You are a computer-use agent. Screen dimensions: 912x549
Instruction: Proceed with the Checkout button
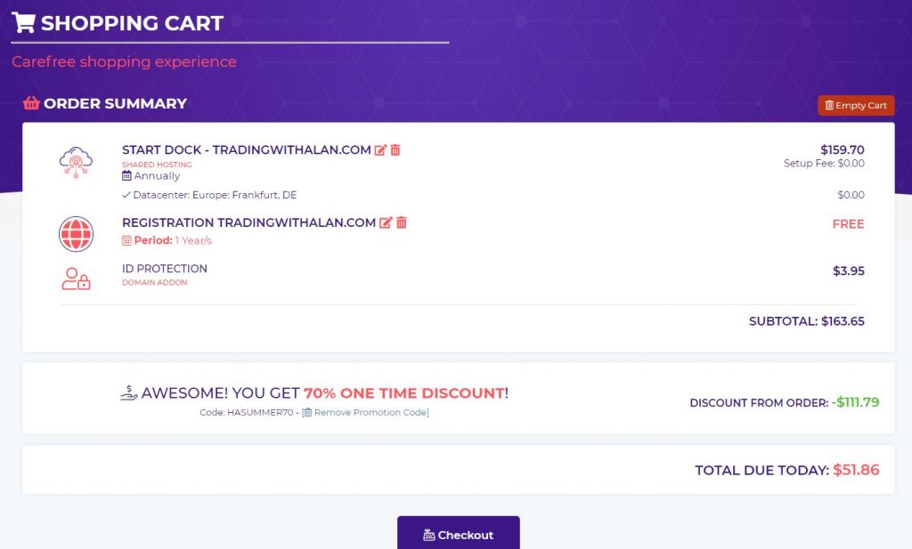[x=458, y=534]
